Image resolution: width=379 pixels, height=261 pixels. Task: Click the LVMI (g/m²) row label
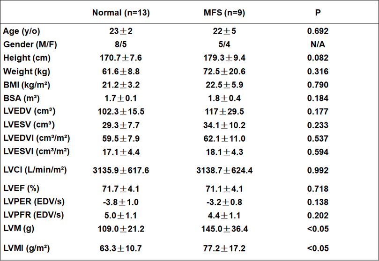[27, 248]
